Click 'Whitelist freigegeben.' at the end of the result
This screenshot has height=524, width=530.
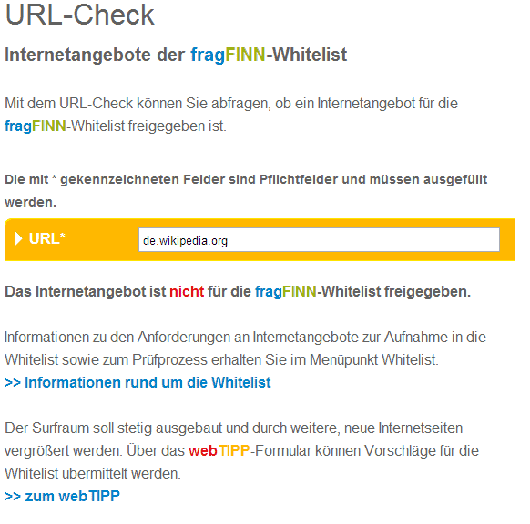coord(395,292)
